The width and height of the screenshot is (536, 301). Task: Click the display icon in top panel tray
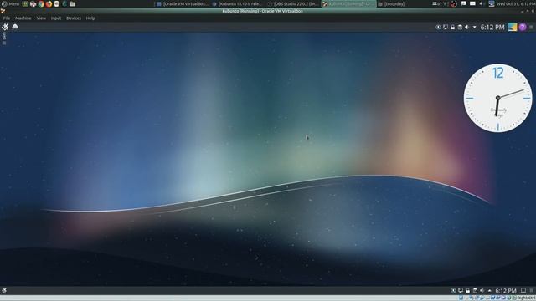pyautogui.click(x=446, y=27)
